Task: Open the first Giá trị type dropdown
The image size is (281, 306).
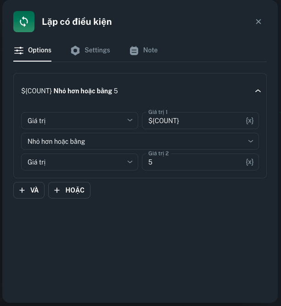Action: pos(79,120)
